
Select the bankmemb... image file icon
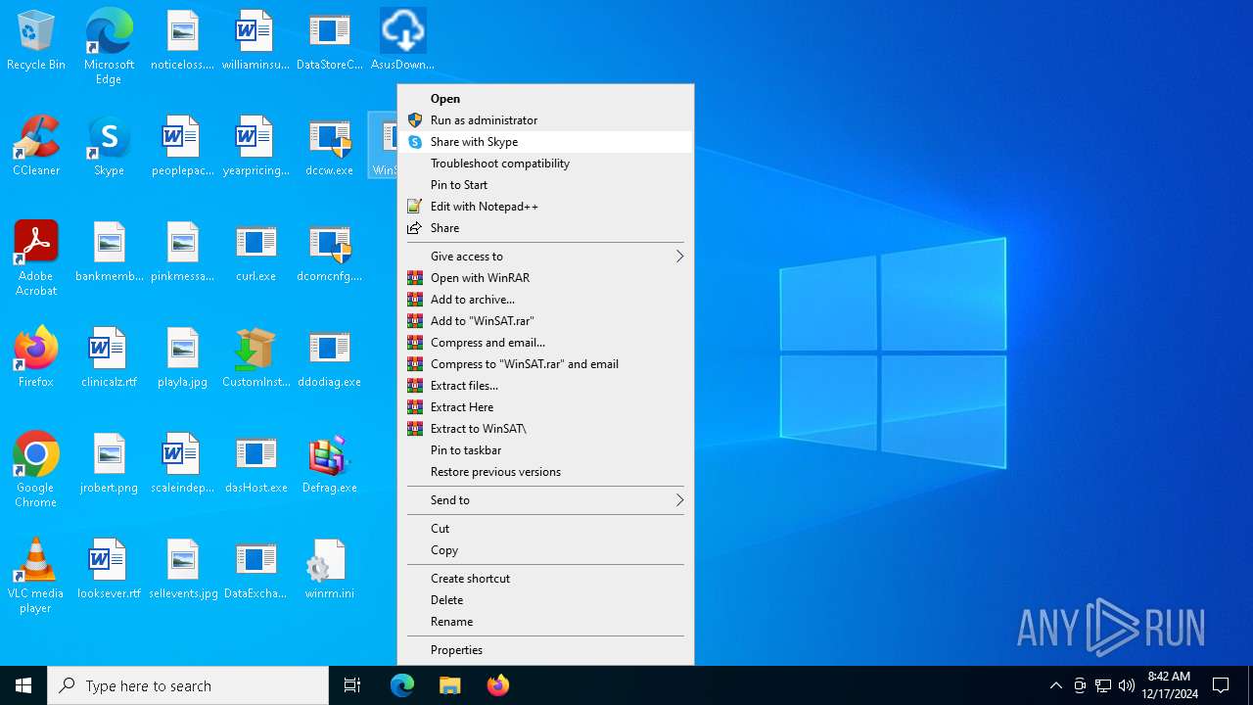point(109,252)
